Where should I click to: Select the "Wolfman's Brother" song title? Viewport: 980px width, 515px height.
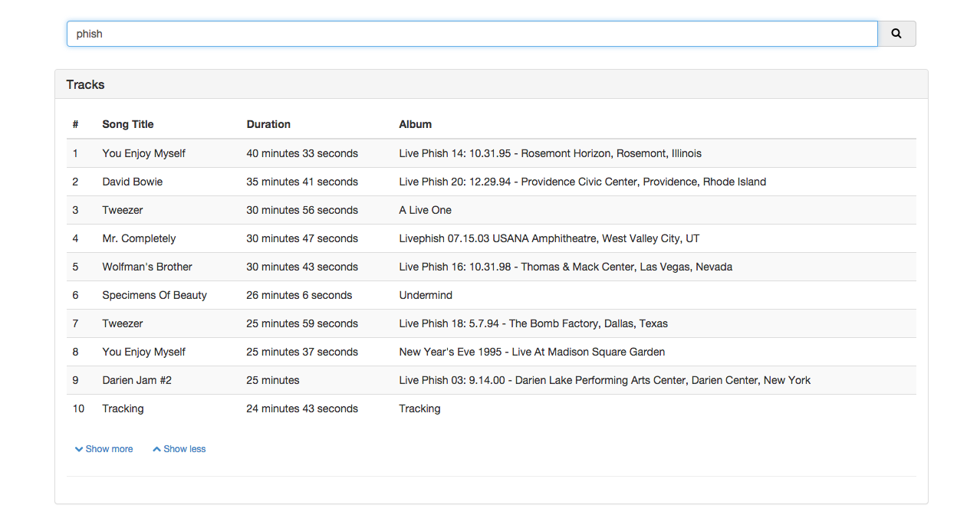[x=147, y=267]
